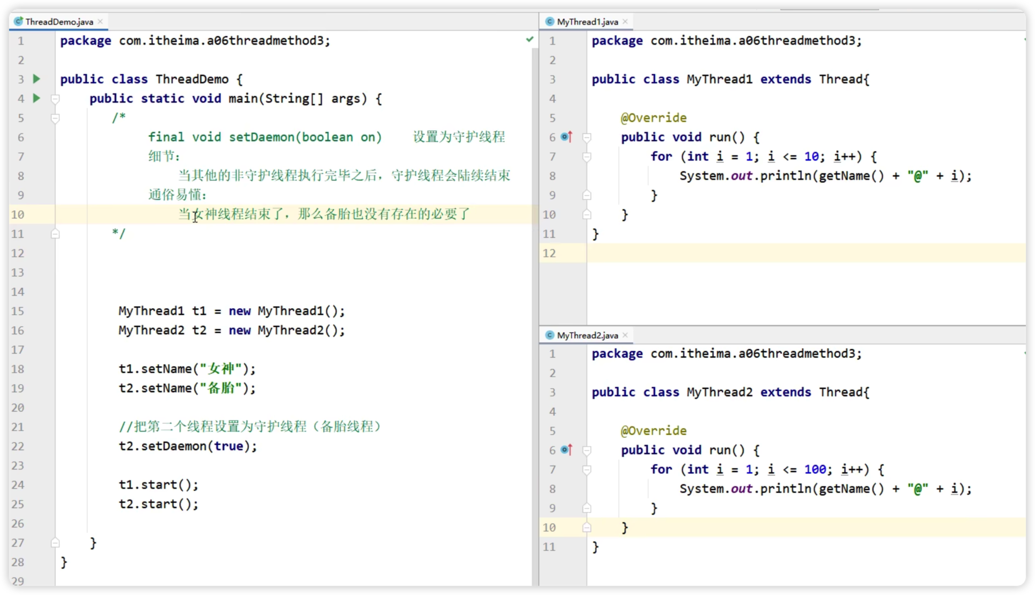
Task: Collapse for loop fold marker in MyThread2.java
Action: coord(587,470)
